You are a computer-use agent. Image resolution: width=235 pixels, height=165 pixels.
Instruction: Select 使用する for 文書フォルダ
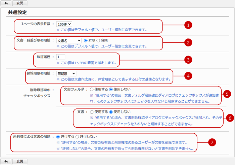pos(92,90)
